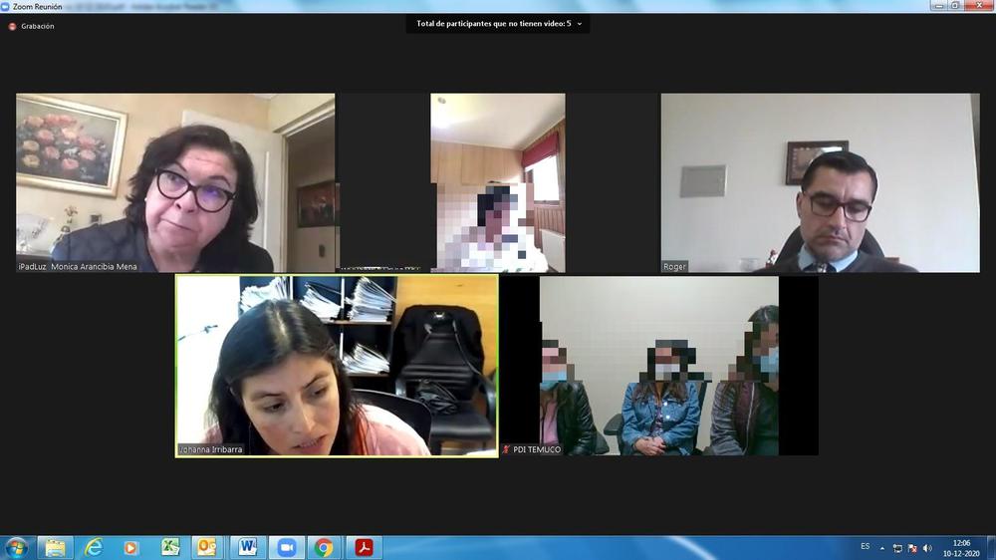Switch to Word in the taskbar
Image resolution: width=996 pixels, height=560 pixels.
click(247, 547)
